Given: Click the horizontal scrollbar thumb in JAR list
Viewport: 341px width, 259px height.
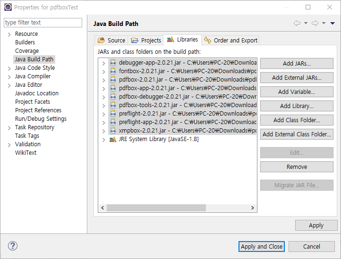Looking at the screenshot, I should (156, 208).
